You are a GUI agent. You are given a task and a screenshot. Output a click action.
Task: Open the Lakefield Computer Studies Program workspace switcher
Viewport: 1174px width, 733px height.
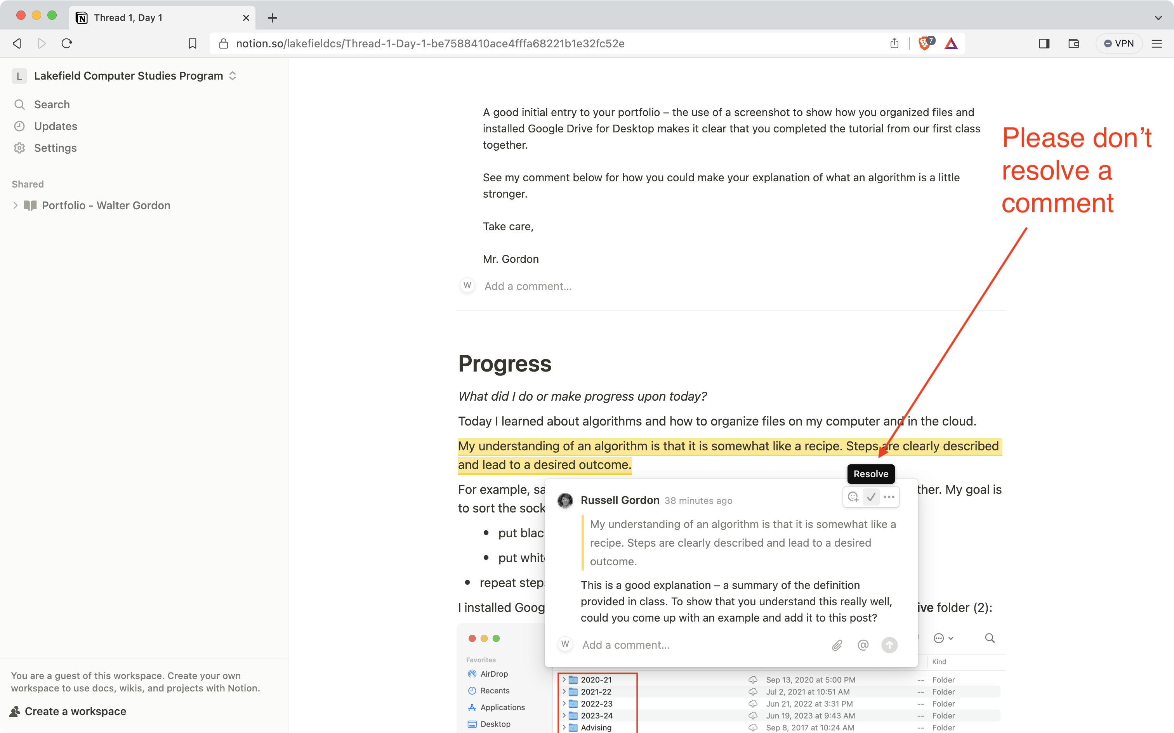coord(129,76)
